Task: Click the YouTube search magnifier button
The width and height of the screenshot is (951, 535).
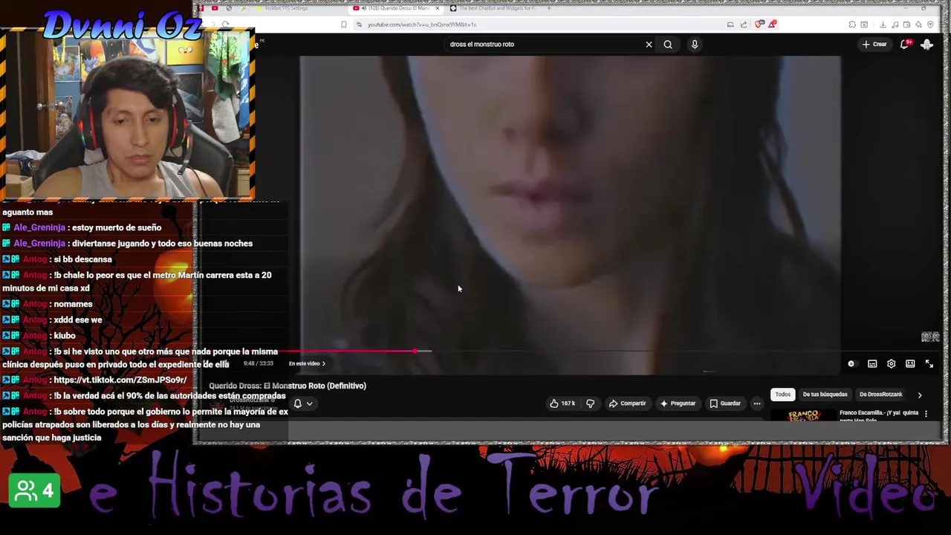Action: pyautogui.click(x=668, y=45)
